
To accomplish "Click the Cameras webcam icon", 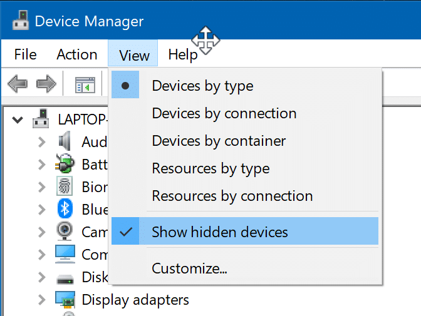I will pyautogui.click(x=65, y=231).
